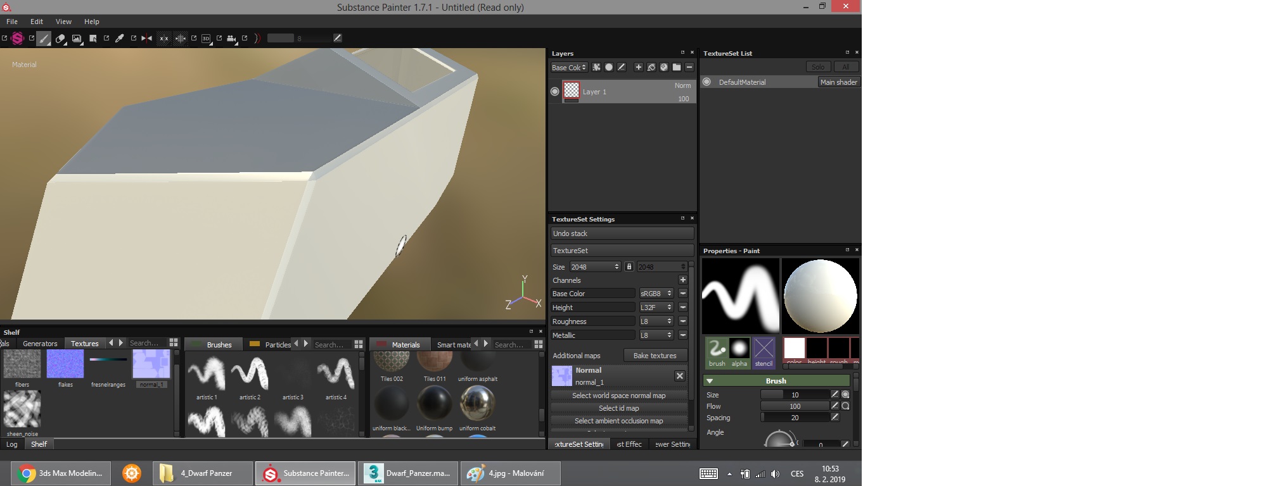Lock the TextureSet size ratio

(629, 266)
